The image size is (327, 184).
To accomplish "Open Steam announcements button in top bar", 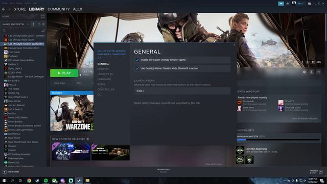I will click(x=281, y=4).
